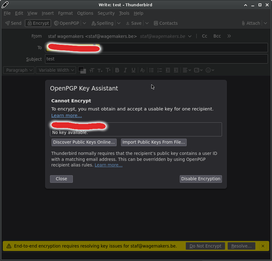Open the Security menu

pos(106,13)
